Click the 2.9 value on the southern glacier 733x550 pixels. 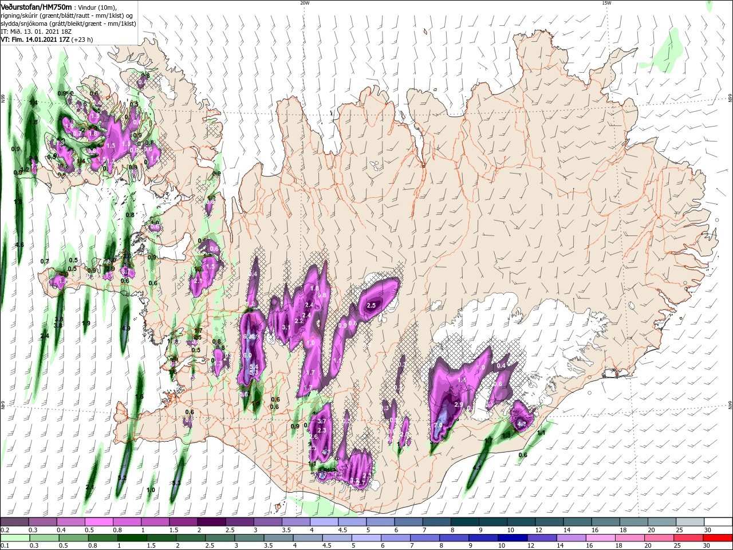point(458,404)
